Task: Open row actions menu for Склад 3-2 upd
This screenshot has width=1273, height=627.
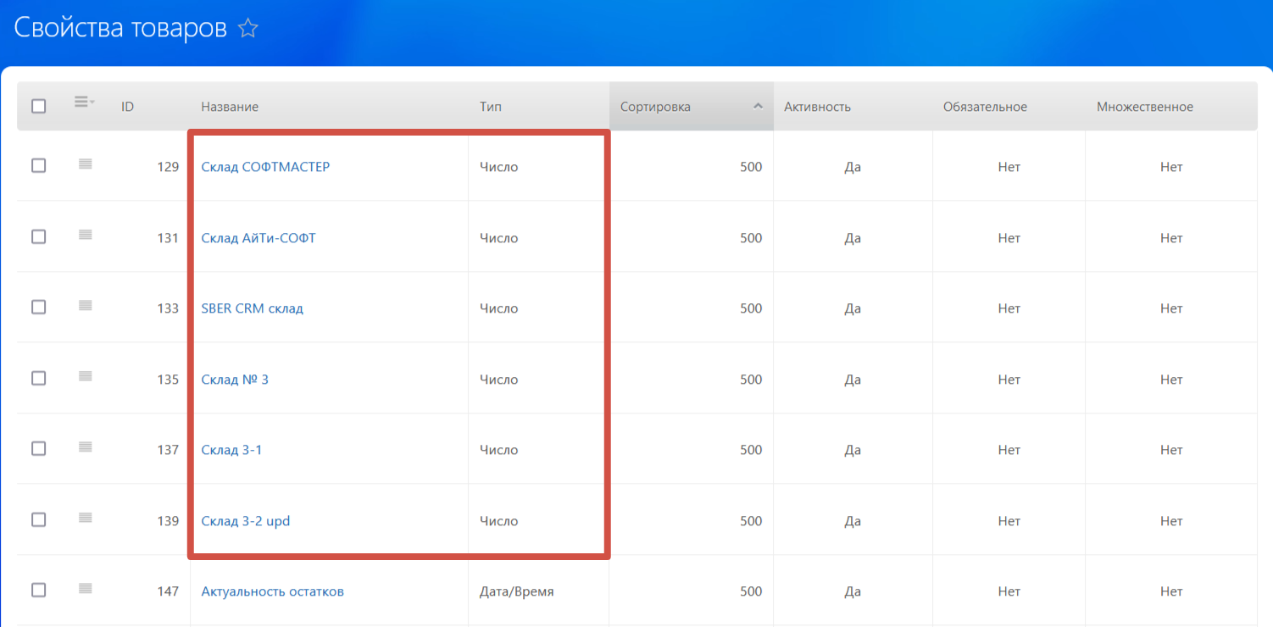Action: coord(85,519)
